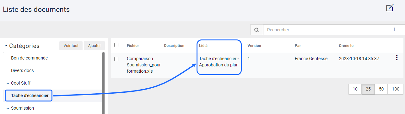Click the Voir tout button
This screenshot has height=114, width=405.
tap(71, 46)
